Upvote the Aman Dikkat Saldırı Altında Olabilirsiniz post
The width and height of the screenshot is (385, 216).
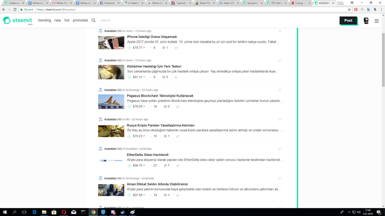click(129, 195)
